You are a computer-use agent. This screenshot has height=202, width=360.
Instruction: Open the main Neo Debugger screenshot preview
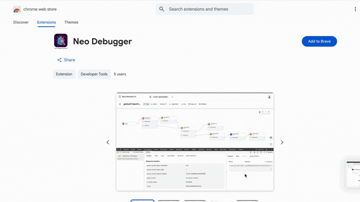click(195, 142)
